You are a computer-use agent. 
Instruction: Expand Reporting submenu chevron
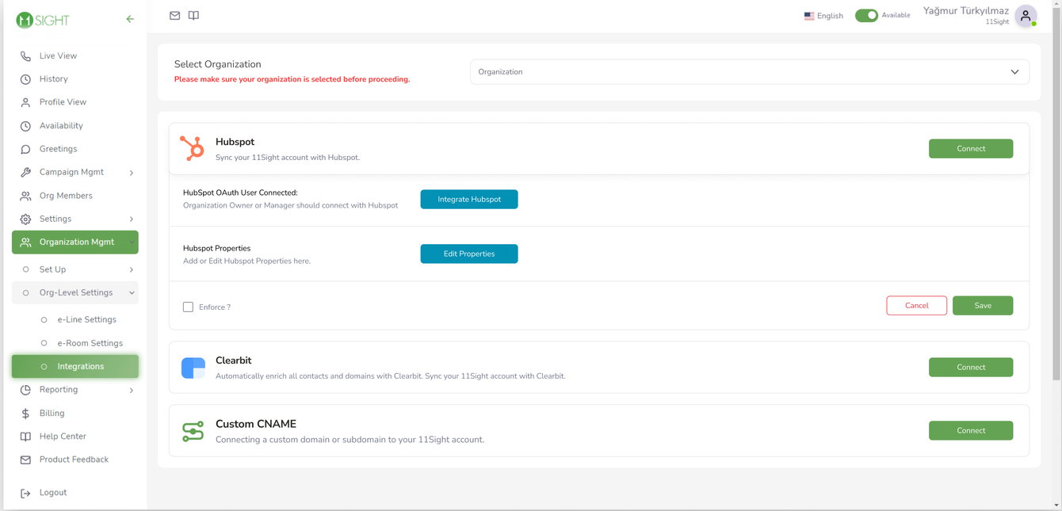point(132,391)
